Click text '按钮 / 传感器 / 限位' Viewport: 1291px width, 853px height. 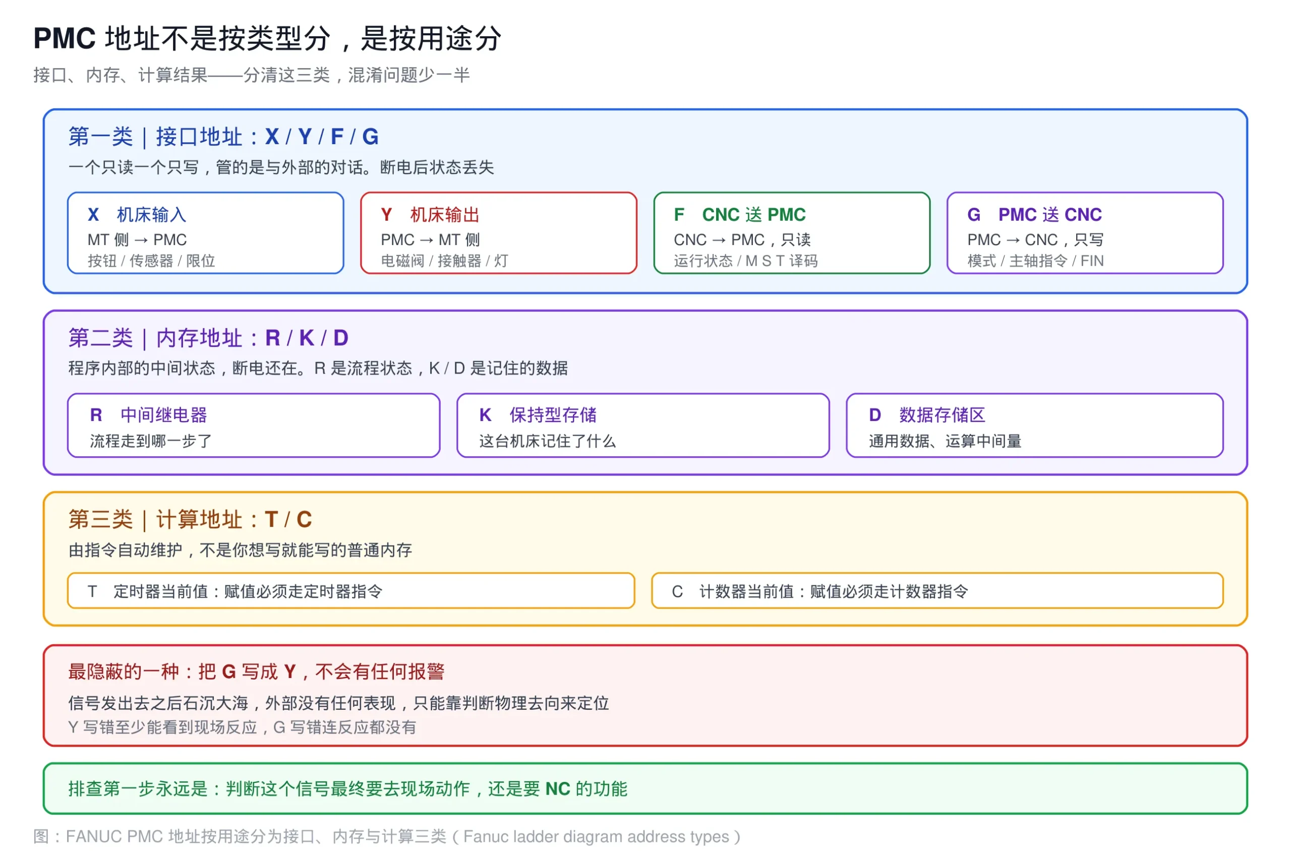[151, 261]
